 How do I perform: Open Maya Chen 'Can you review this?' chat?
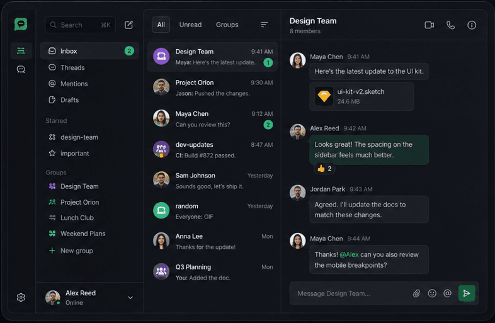212,119
